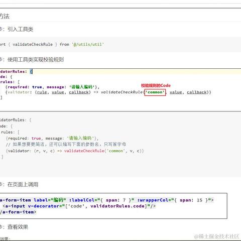The height and width of the screenshot is (241, 241).
Task: Click the '@/utils/util' path string
Action: click(88, 44)
